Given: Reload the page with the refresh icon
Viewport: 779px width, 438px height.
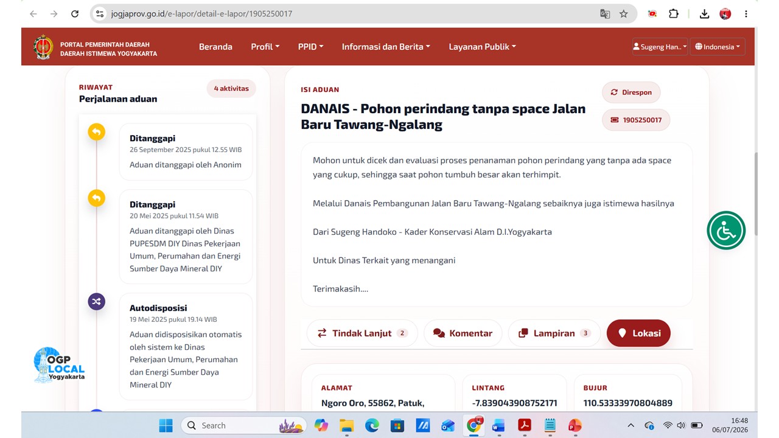Looking at the screenshot, I should click(x=75, y=13).
